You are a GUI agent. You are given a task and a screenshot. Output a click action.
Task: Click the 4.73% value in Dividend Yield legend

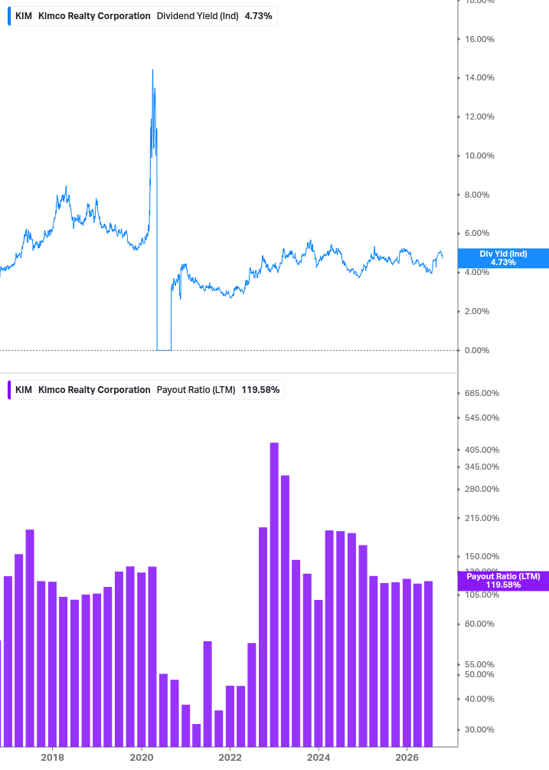(259, 16)
